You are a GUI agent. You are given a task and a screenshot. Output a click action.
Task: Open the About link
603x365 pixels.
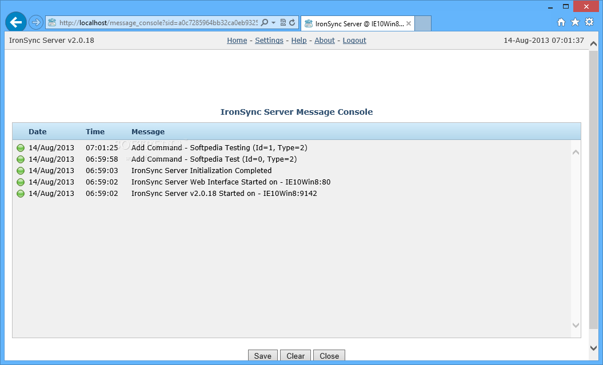(x=325, y=41)
